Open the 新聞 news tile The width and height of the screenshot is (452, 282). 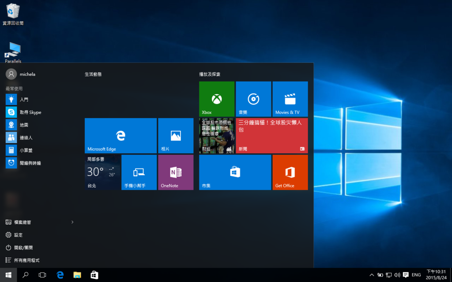pyautogui.click(x=271, y=136)
